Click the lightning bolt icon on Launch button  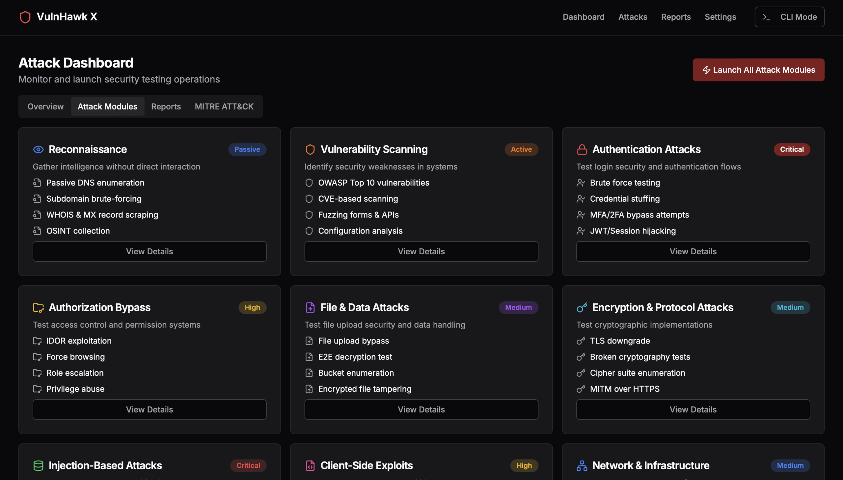(706, 70)
